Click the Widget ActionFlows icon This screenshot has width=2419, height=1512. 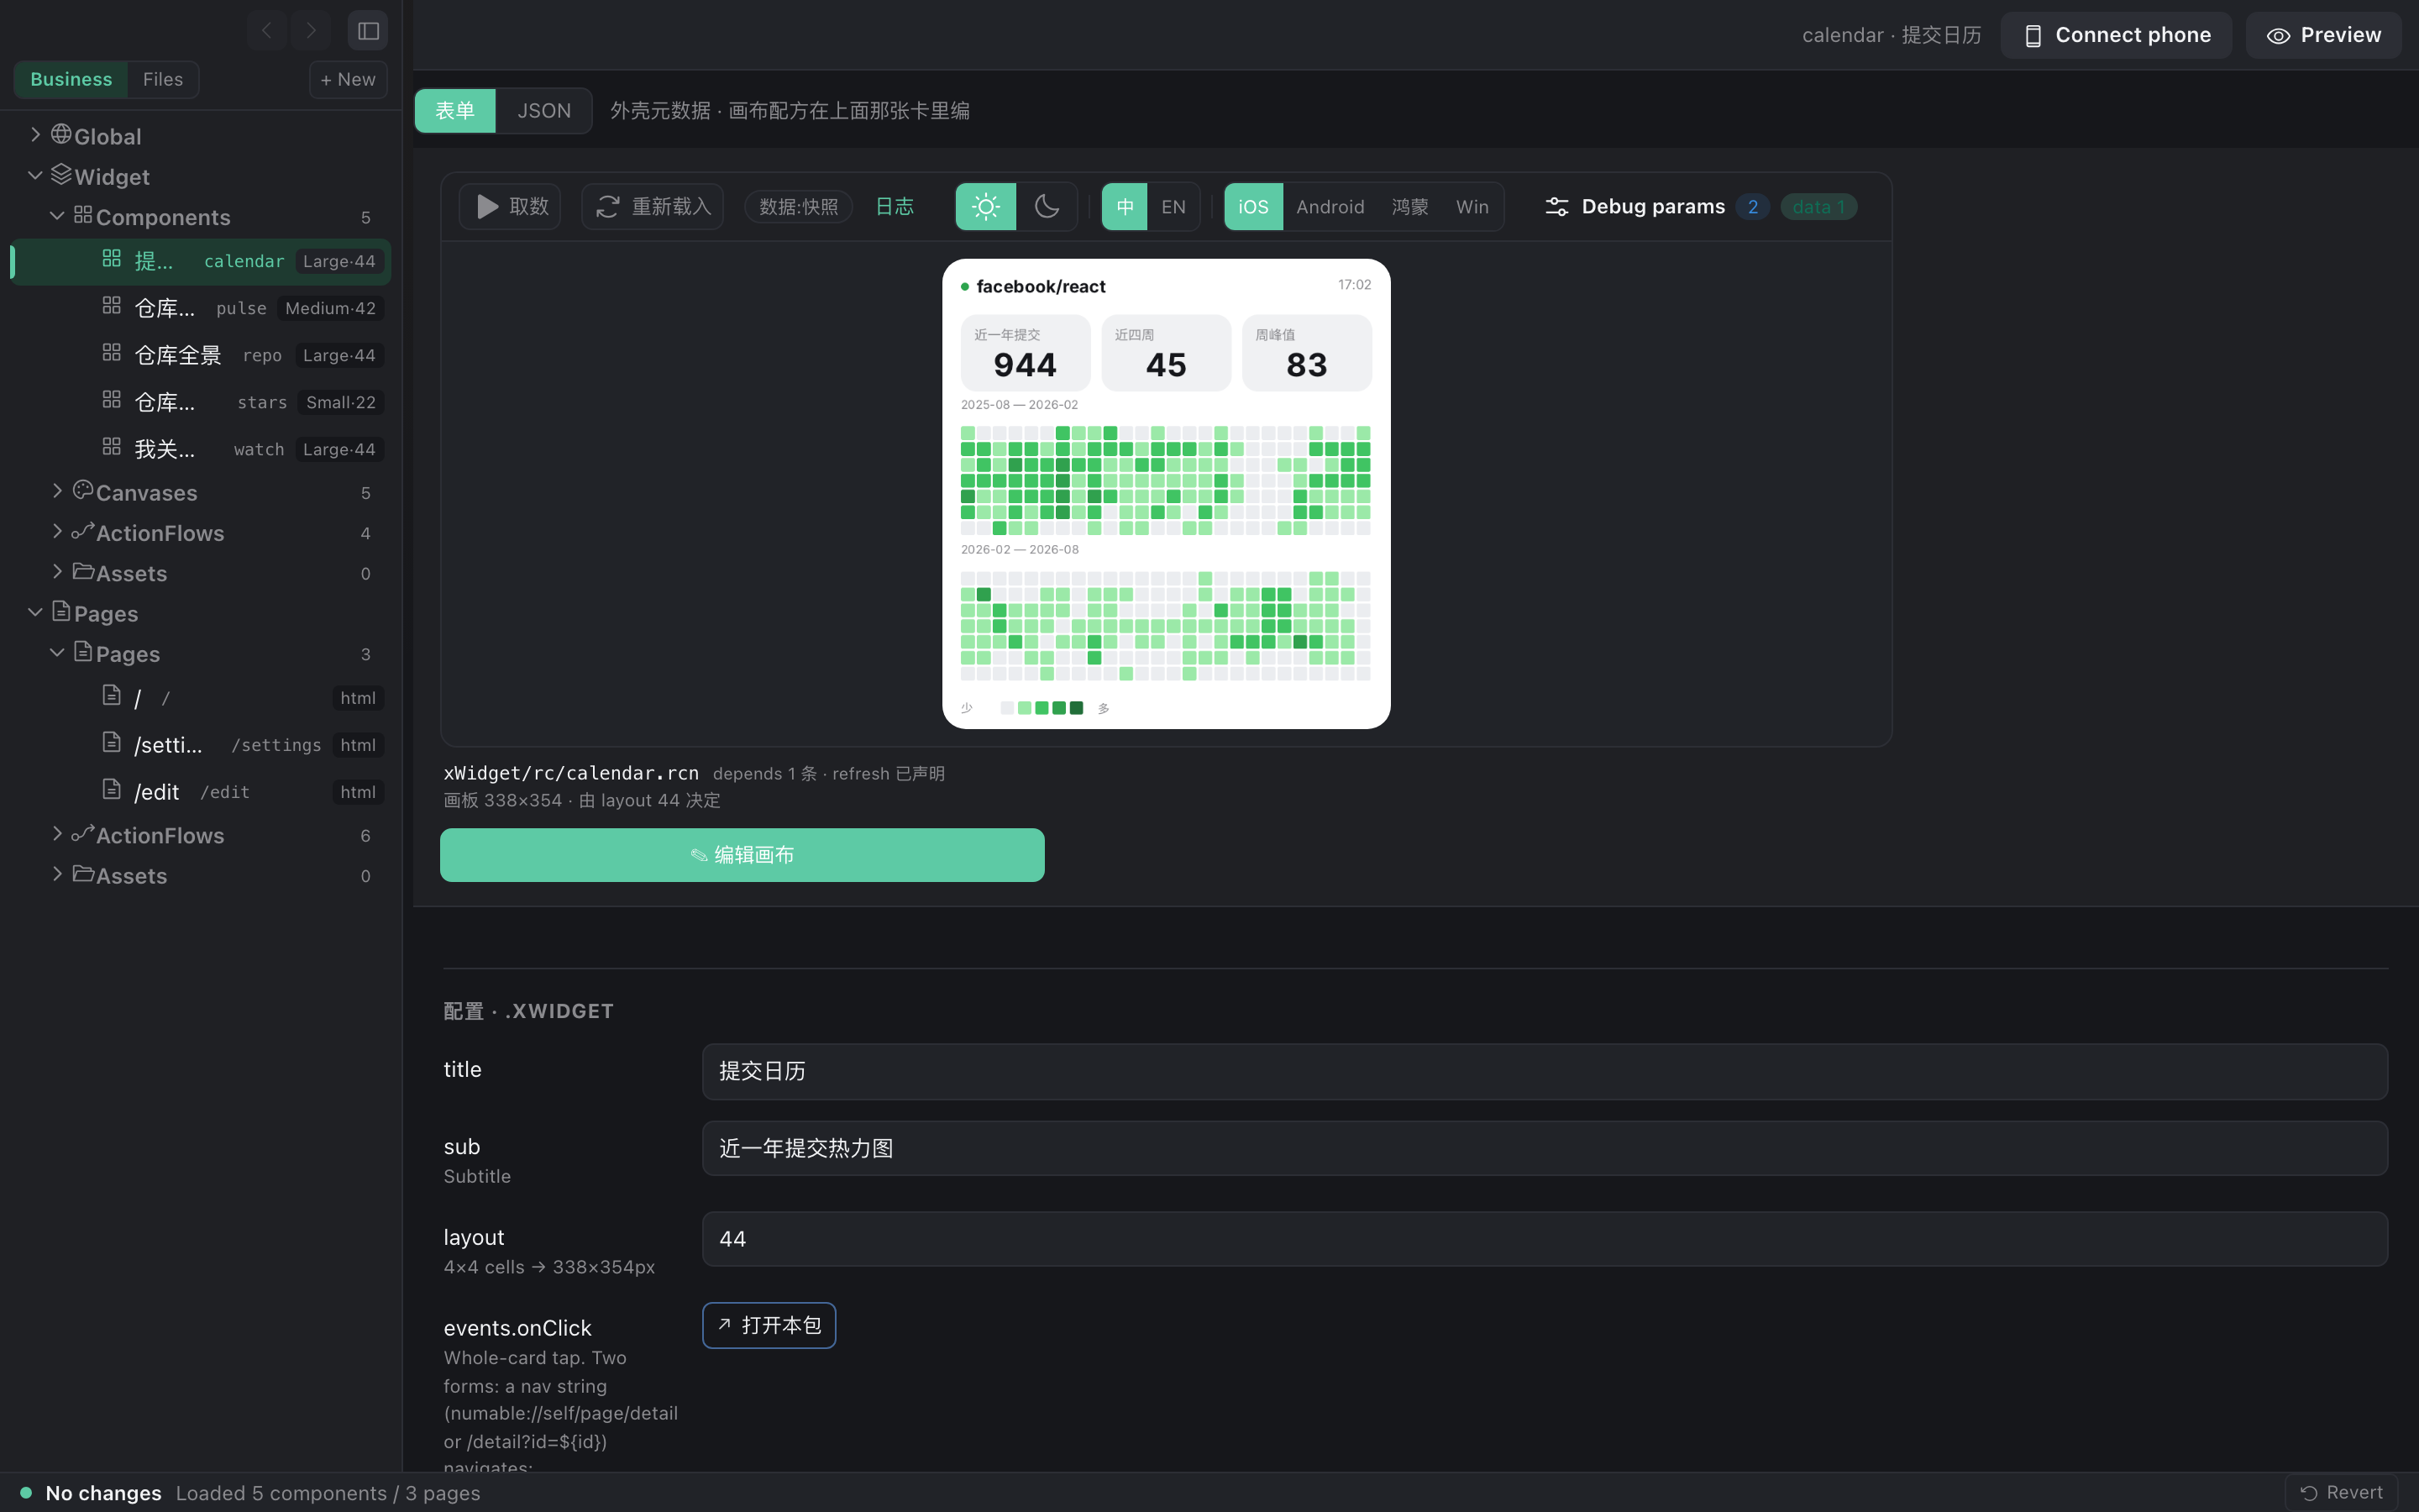[83, 531]
